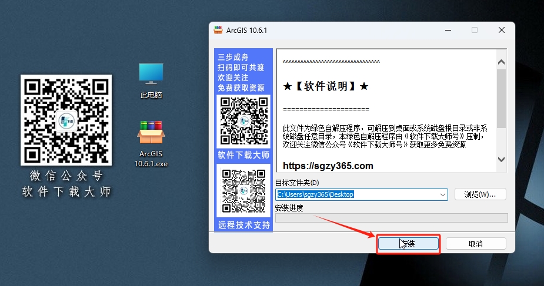Click the description scrollbar up arrow
The width and height of the screenshot is (544, 286).
tap(501, 62)
